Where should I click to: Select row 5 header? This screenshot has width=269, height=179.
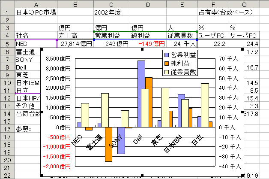coord(7,44)
